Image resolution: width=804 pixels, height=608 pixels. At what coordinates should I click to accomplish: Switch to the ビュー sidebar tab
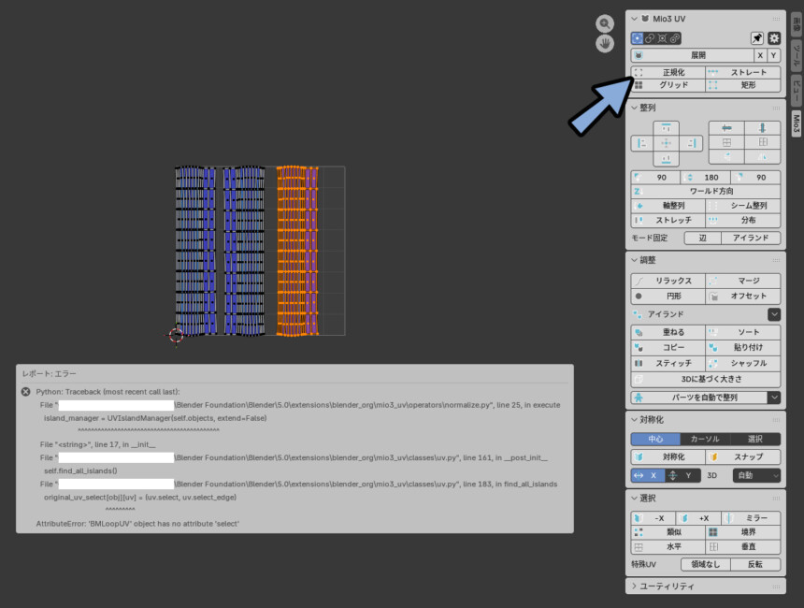pos(796,89)
